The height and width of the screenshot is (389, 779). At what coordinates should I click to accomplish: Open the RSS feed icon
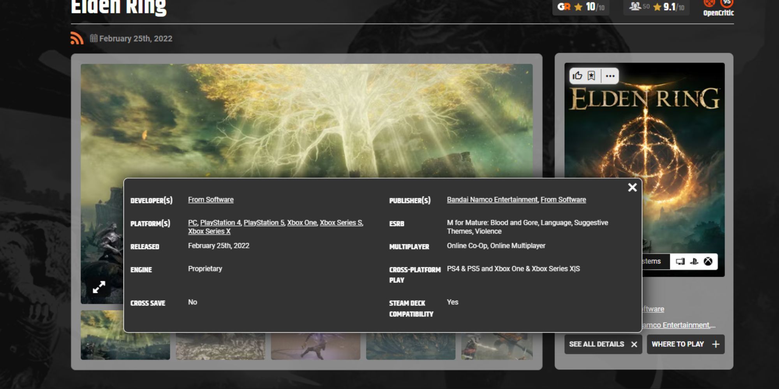tap(77, 38)
